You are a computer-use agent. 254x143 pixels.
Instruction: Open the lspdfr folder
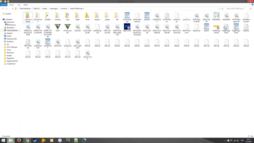click(77, 15)
